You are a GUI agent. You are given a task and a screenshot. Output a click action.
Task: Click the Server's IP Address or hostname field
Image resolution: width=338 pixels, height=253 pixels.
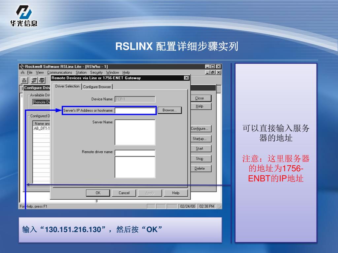(x=135, y=111)
